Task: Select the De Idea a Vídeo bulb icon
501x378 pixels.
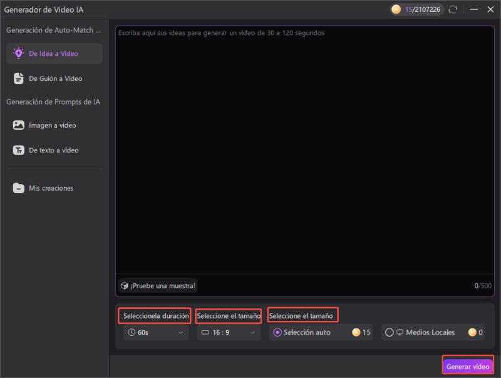Action: pos(18,53)
